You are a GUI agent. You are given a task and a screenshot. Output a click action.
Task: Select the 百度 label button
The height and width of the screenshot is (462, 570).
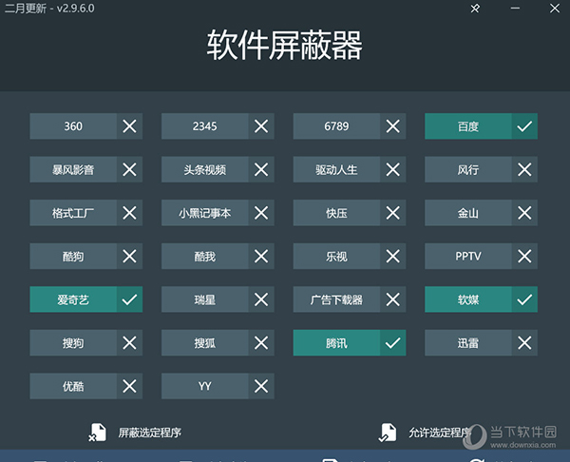click(468, 126)
